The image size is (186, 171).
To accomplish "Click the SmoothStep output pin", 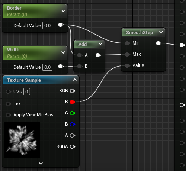I will tap(159, 43).
